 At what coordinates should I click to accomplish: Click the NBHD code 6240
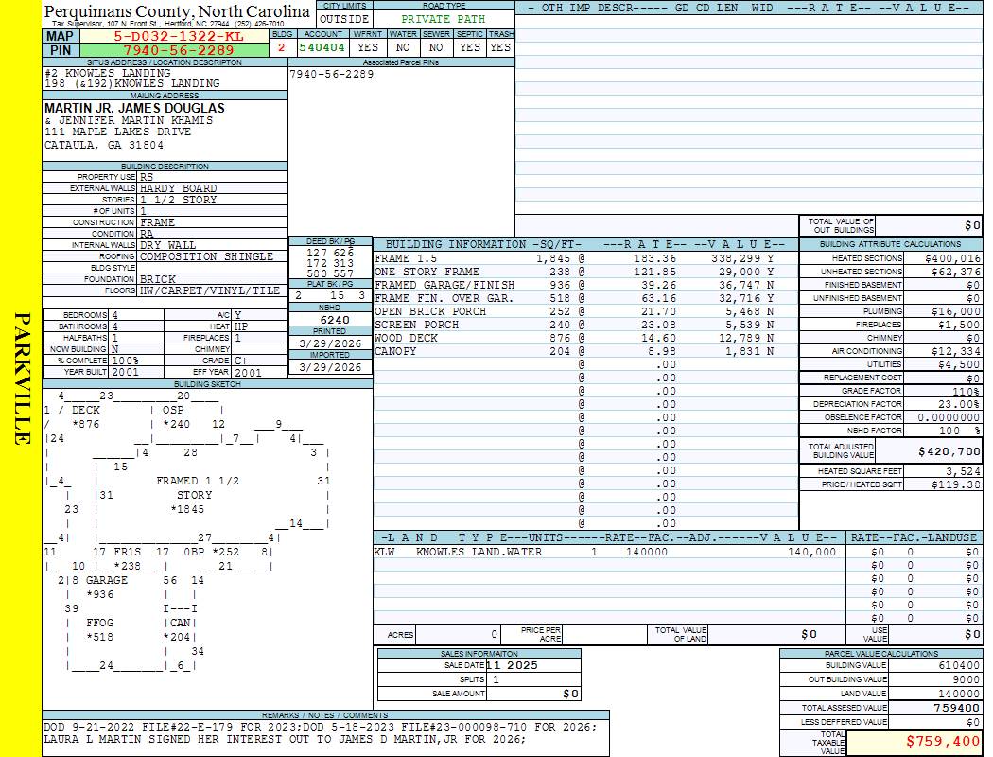(330, 320)
